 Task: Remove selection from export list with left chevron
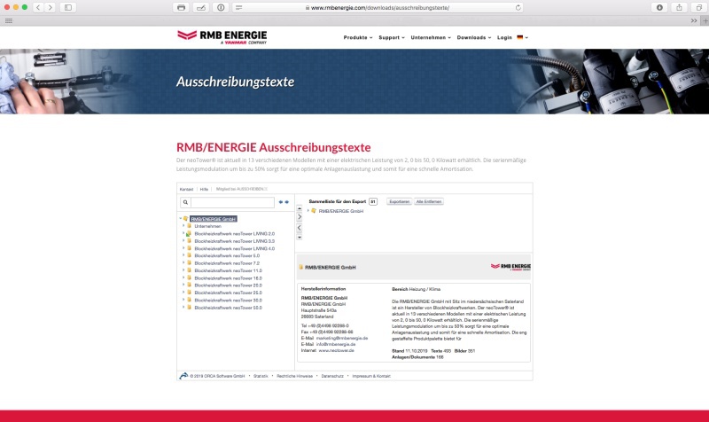(x=300, y=228)
